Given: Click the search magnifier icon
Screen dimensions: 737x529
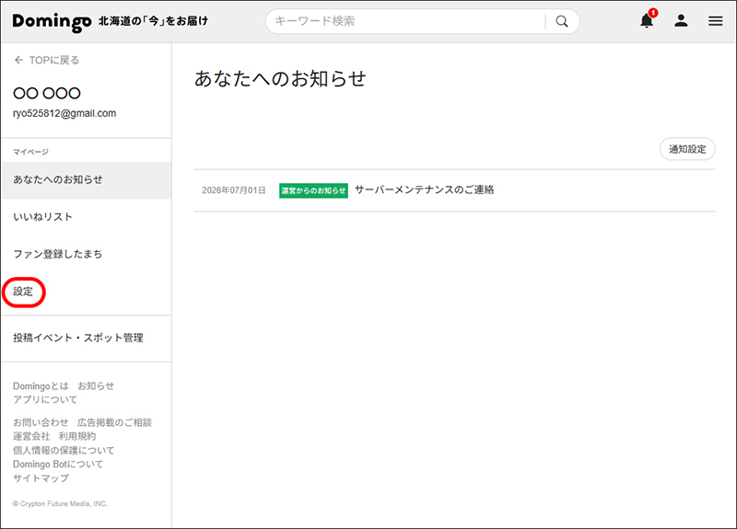Looking at the screenshot, I should [562, 21].
